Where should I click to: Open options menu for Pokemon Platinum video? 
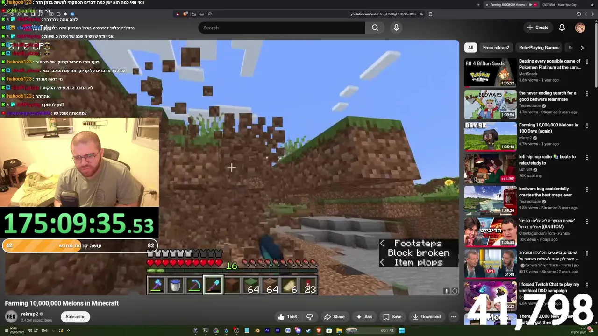tap(587, 62)
